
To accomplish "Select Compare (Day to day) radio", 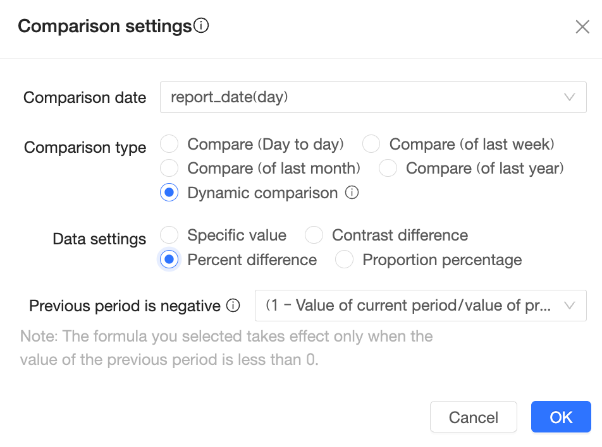I will coord(169,144).
